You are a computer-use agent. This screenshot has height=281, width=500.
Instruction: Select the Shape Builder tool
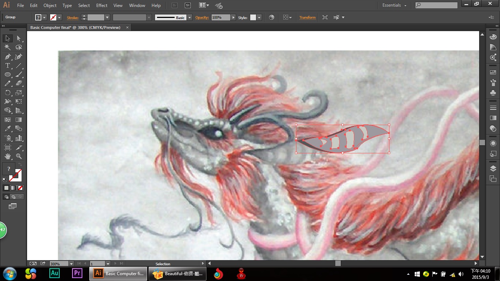click(8, 110)
